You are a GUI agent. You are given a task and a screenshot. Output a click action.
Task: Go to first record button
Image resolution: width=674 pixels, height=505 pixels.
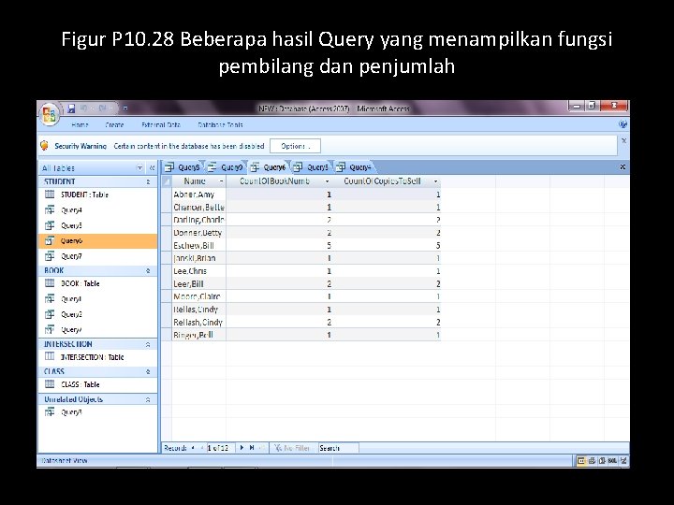point(193,448)
